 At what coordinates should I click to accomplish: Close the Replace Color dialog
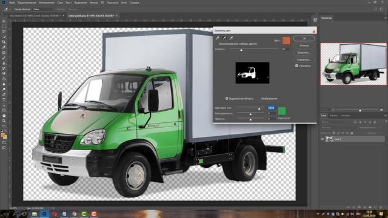314,31
